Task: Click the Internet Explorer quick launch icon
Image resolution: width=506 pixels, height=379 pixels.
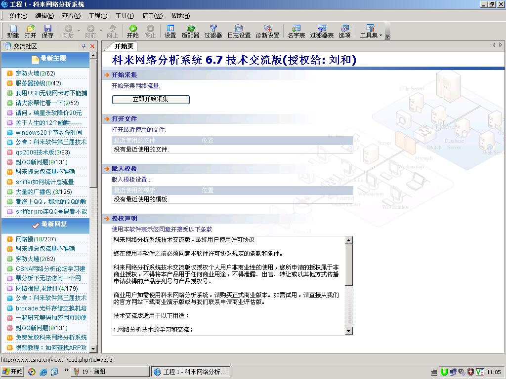Action: click(43, 372)
